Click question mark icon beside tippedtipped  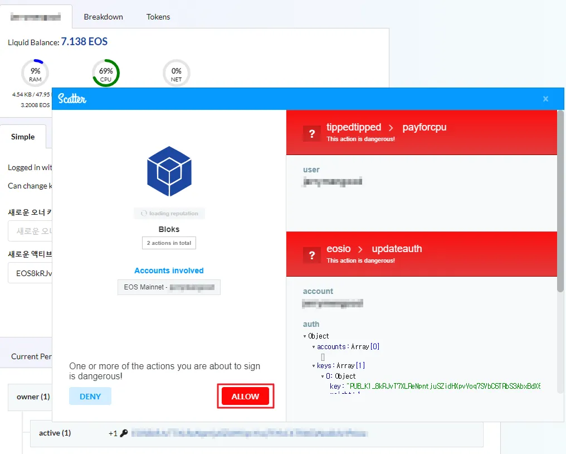pos(312,133)
